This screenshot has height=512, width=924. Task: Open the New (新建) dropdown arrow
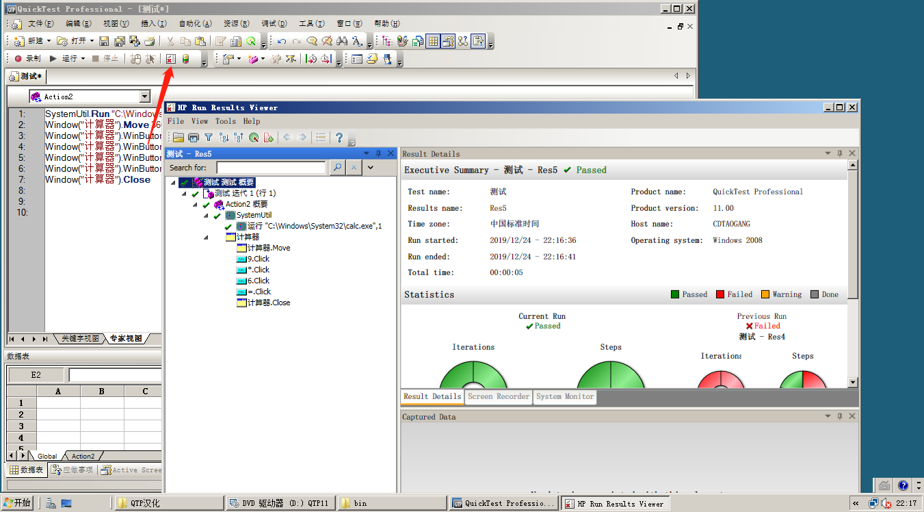49,41
